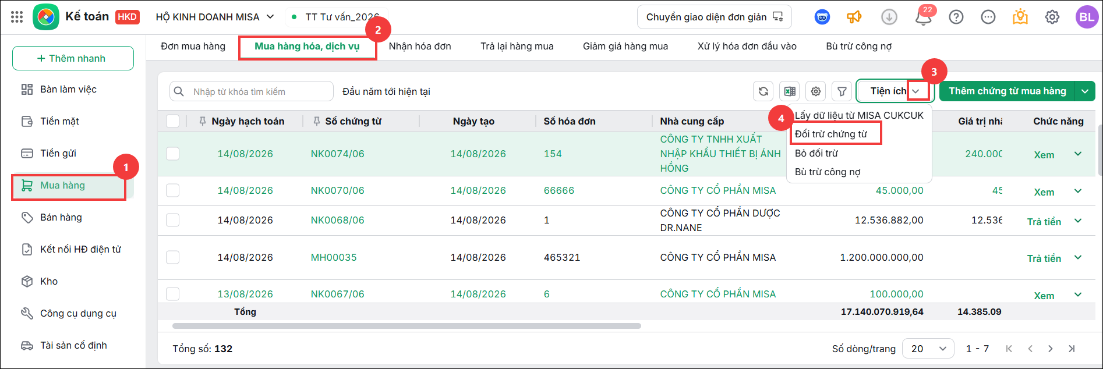Tick the select-all header checkbox
Image resolution: width=1103 pixels, height=369 pixels.
(x=172, y=121)
